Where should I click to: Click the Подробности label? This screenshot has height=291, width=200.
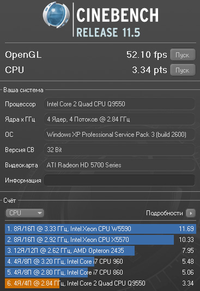pos(165,213)
